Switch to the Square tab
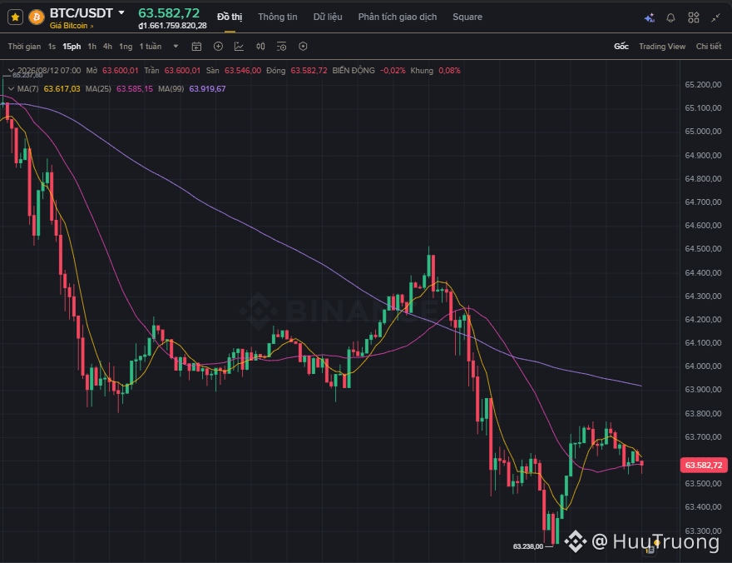Image resolution: width=732 pixels, height=563 pixels. pos(467,17)
